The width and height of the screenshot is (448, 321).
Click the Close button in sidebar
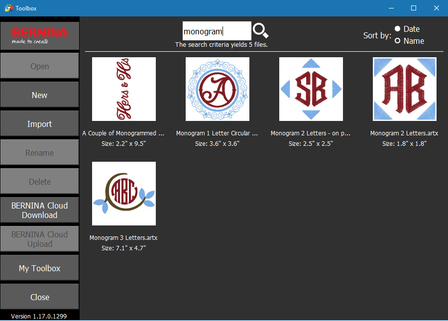(40, 297)
